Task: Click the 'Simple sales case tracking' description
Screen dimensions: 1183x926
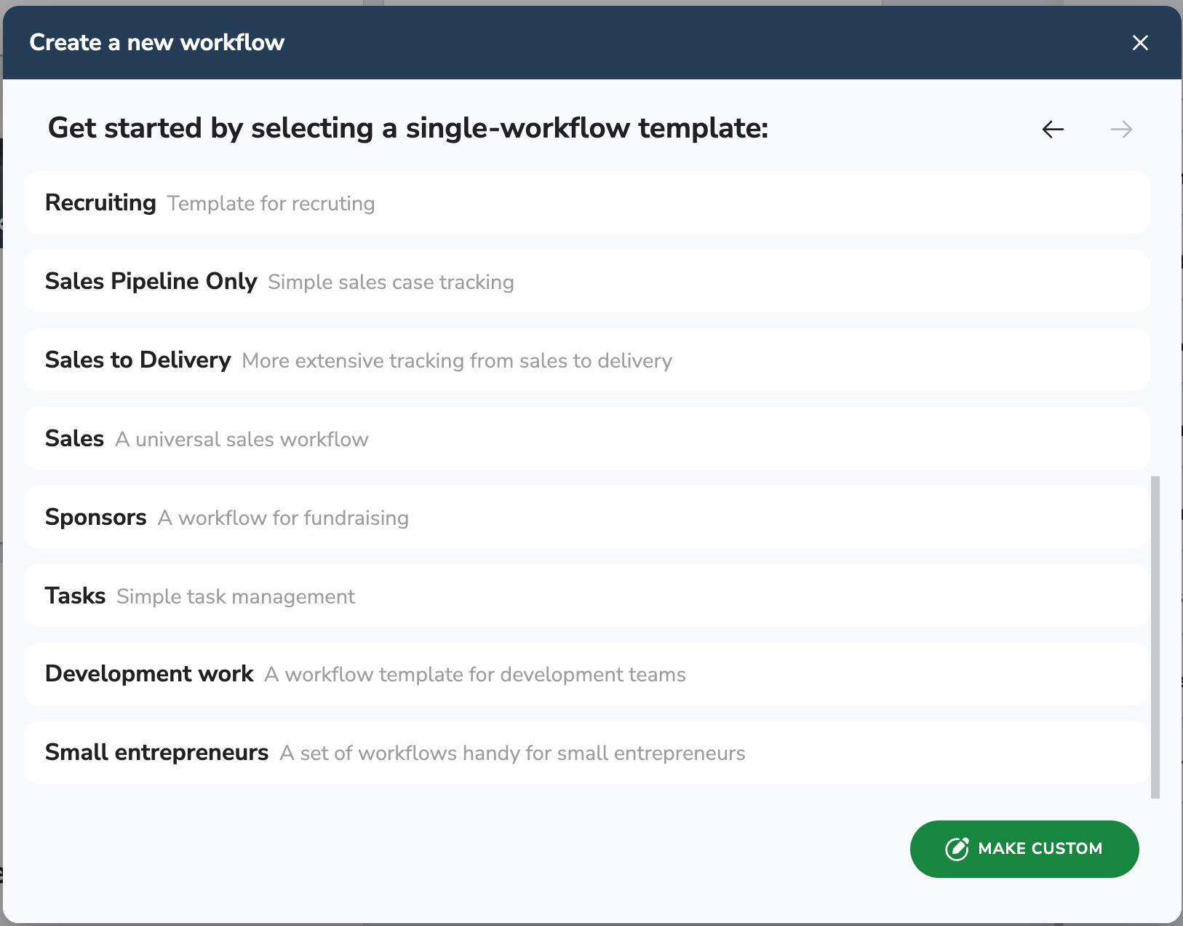Action: pos(391,282)
